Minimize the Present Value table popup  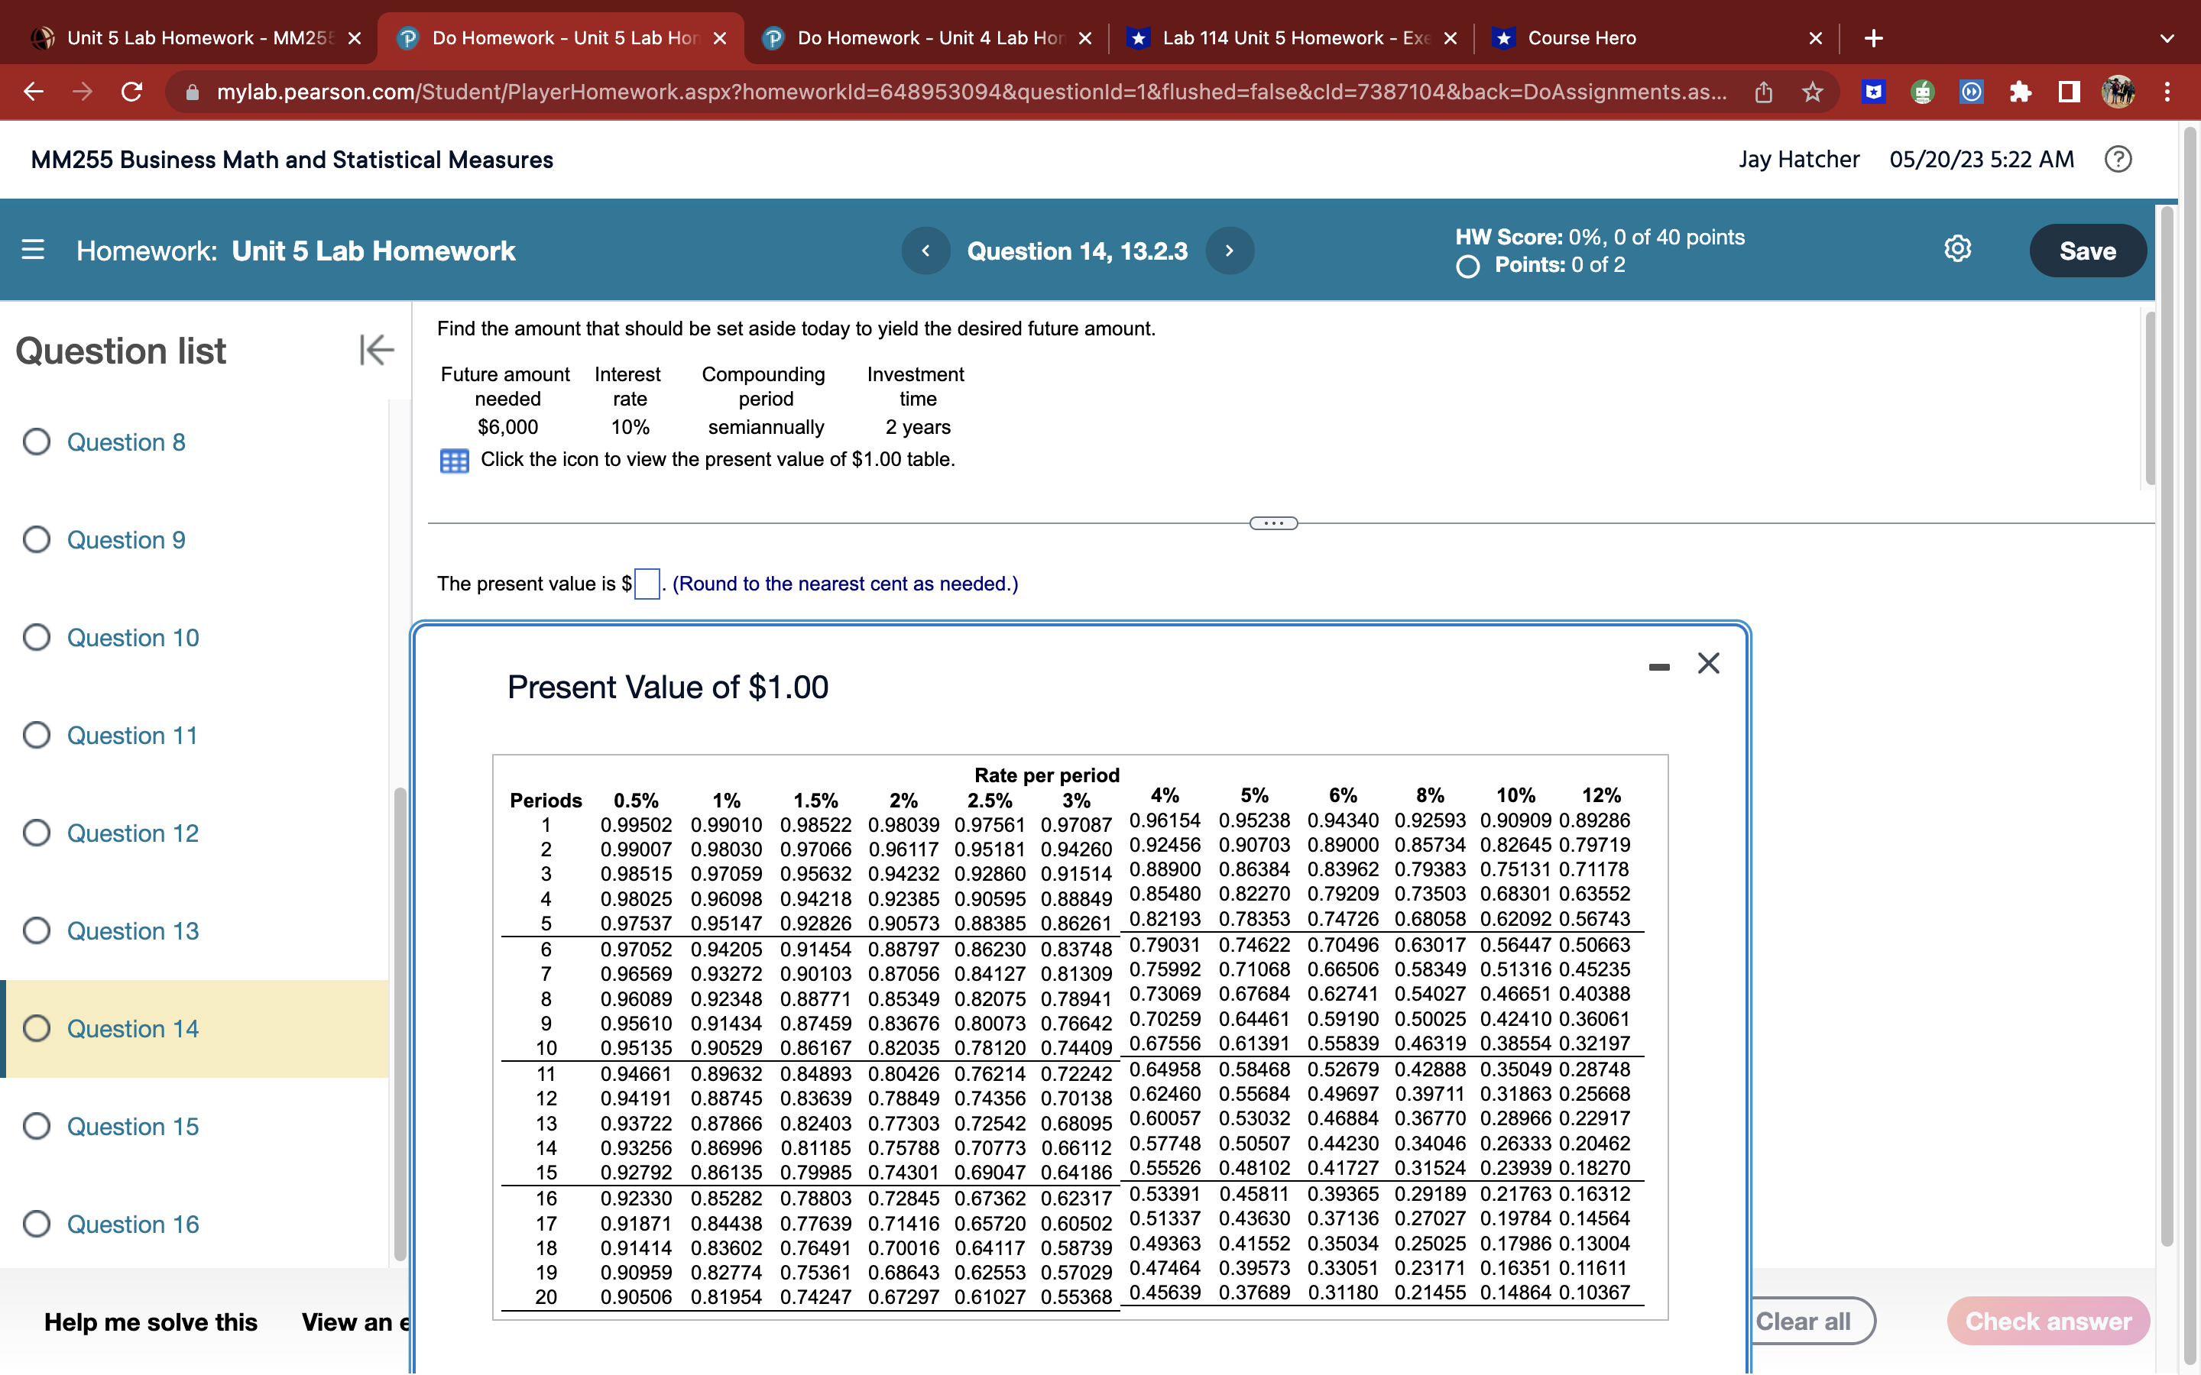[1658, 667]
